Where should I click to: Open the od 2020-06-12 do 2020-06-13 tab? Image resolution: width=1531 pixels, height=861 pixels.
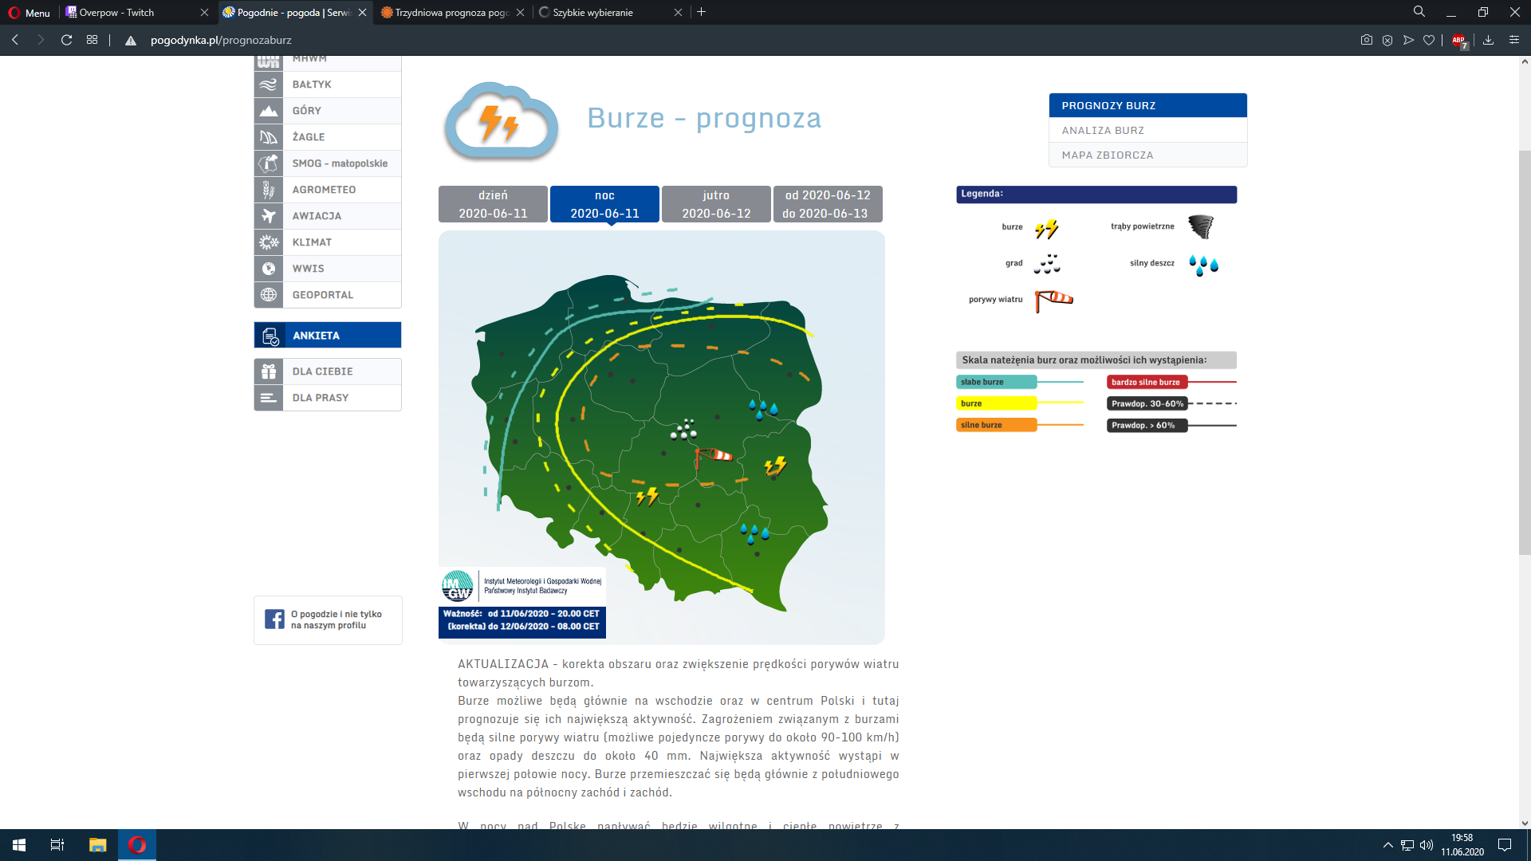click(827, 204)
